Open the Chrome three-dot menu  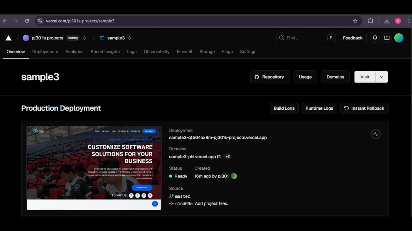pos(409,21)
